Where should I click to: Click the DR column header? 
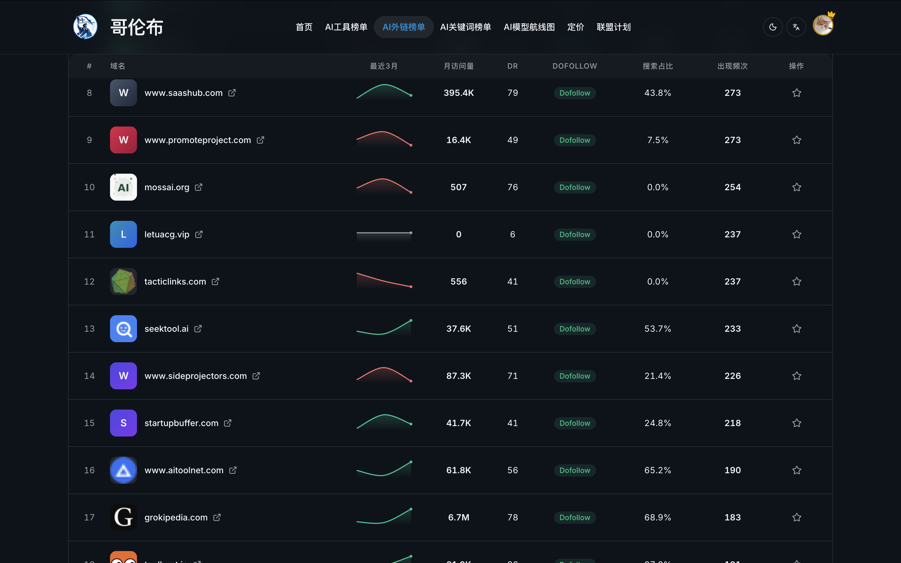[512, 66]
